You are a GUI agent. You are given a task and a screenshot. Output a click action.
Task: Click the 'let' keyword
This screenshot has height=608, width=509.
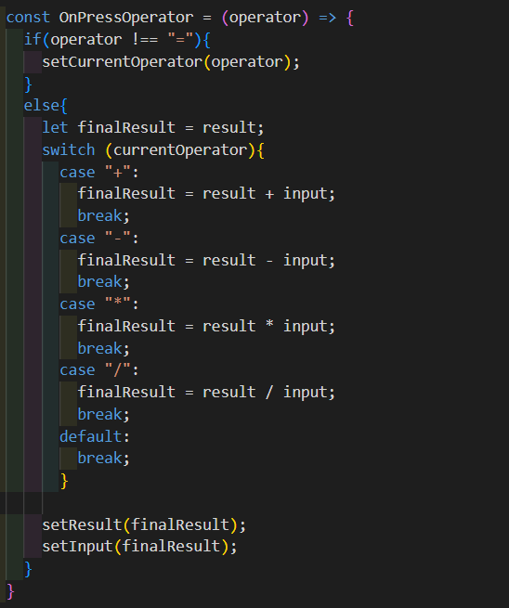click(55, 127)
